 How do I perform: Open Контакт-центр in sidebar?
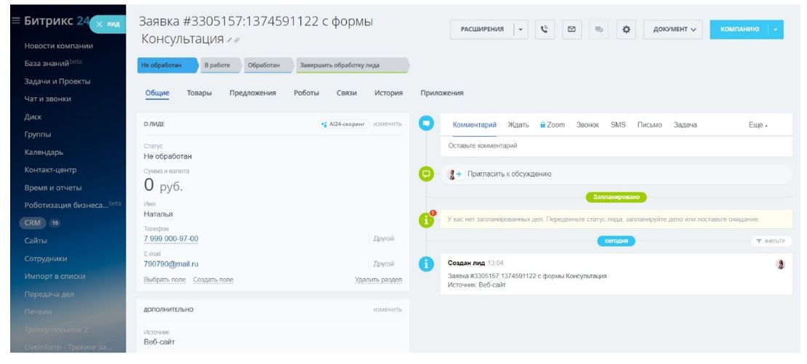[50, 170]
